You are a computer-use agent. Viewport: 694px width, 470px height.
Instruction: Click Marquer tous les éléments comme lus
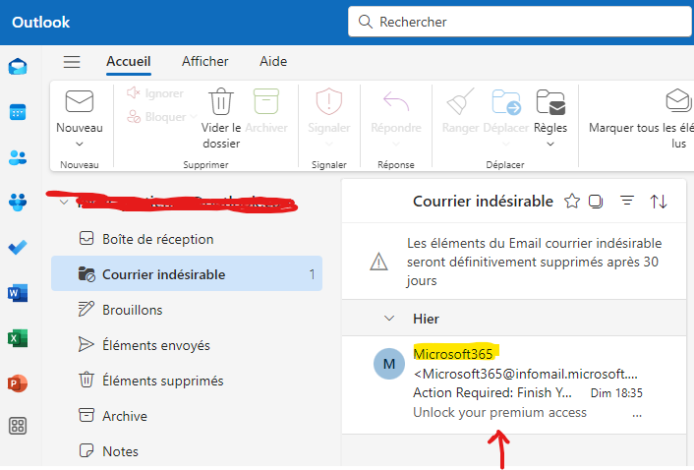(641, 117)
